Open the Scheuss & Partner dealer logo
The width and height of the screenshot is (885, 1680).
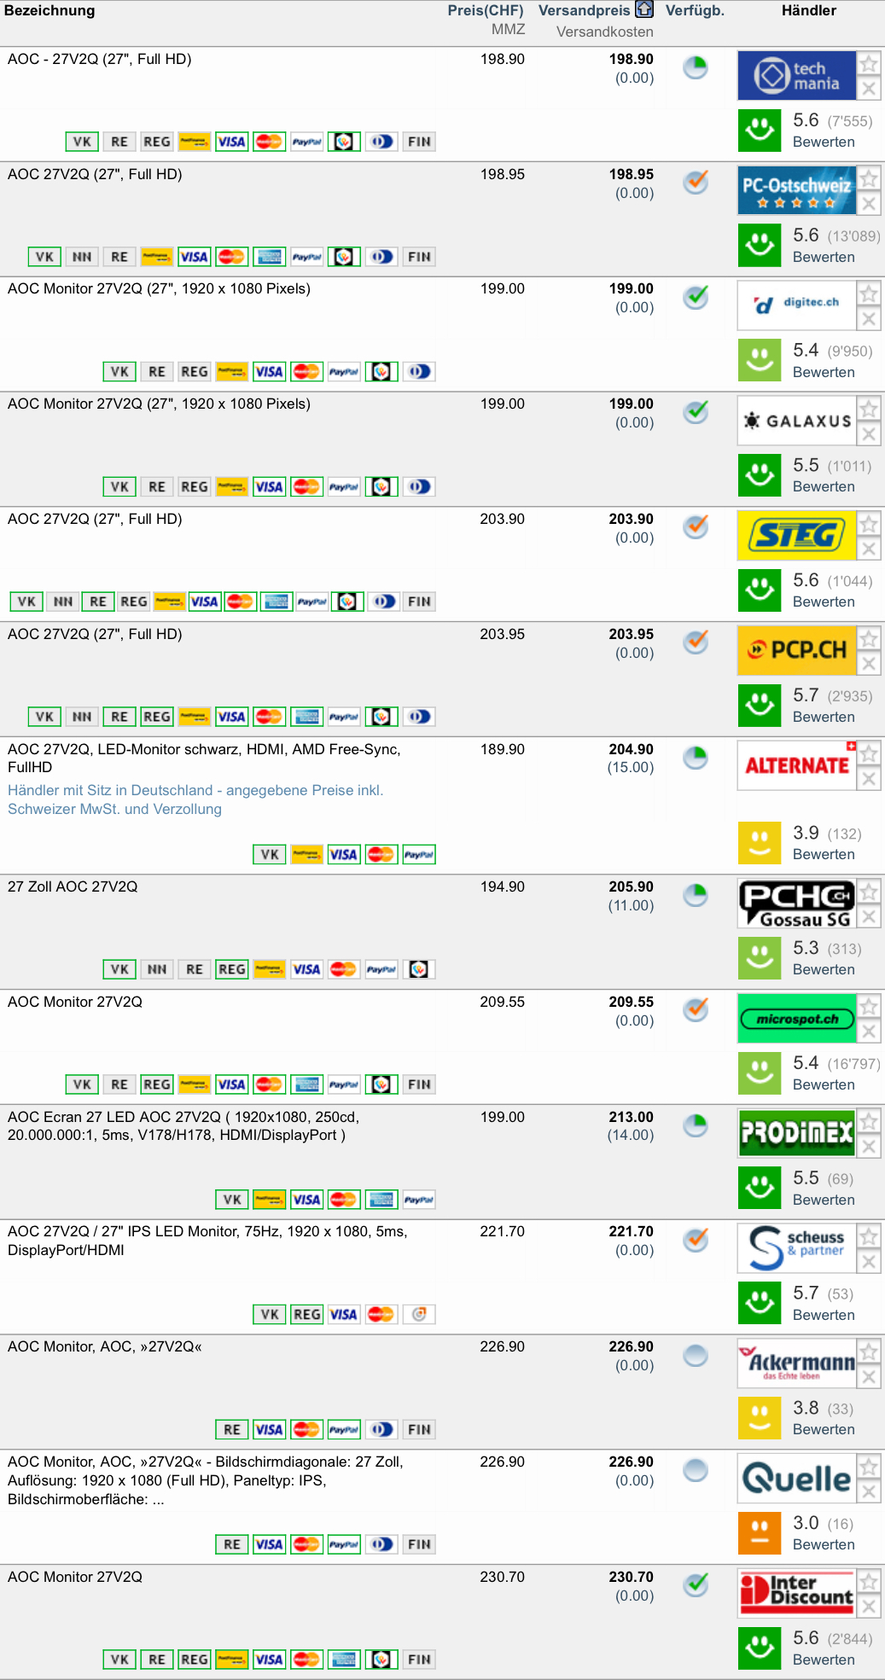coord(796,1248)
